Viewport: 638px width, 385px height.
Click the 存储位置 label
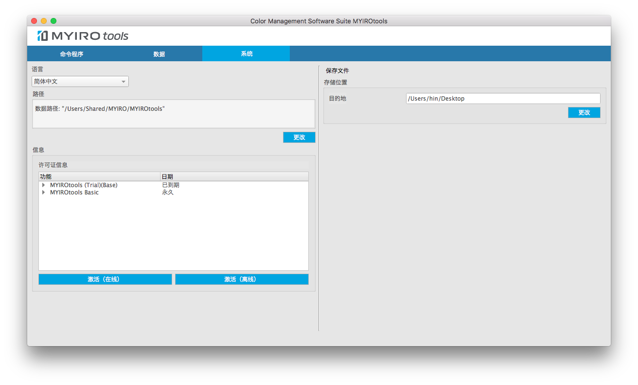click(x=336, y=83)
